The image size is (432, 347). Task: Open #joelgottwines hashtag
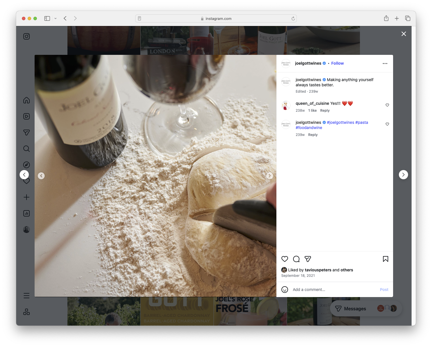[x=340, y=122]
